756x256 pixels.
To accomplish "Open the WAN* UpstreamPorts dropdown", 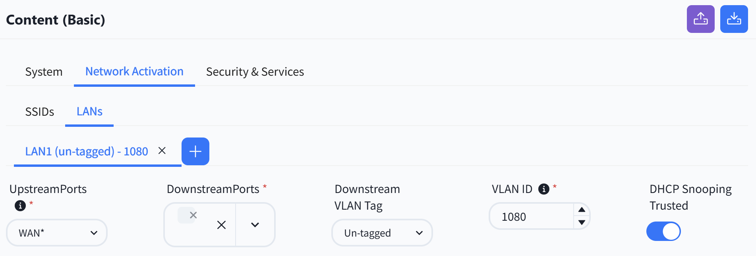I will (x=57, y=233).
